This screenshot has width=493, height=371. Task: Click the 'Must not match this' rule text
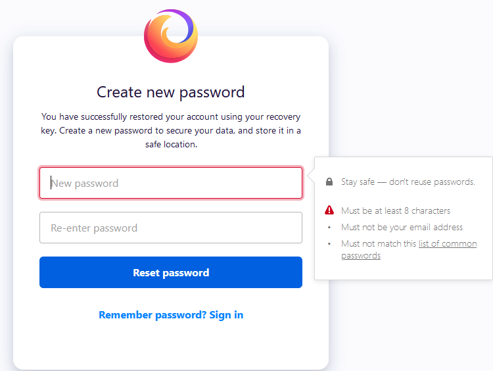click(379, 243)
